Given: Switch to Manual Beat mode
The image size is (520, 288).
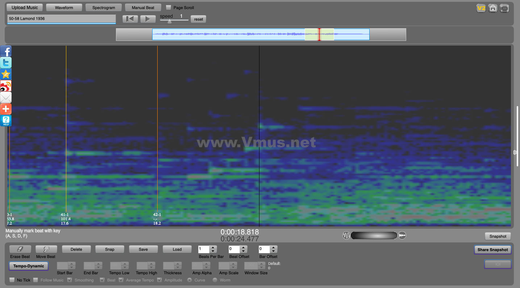Looking at the screenshot, I should [143, 8].
